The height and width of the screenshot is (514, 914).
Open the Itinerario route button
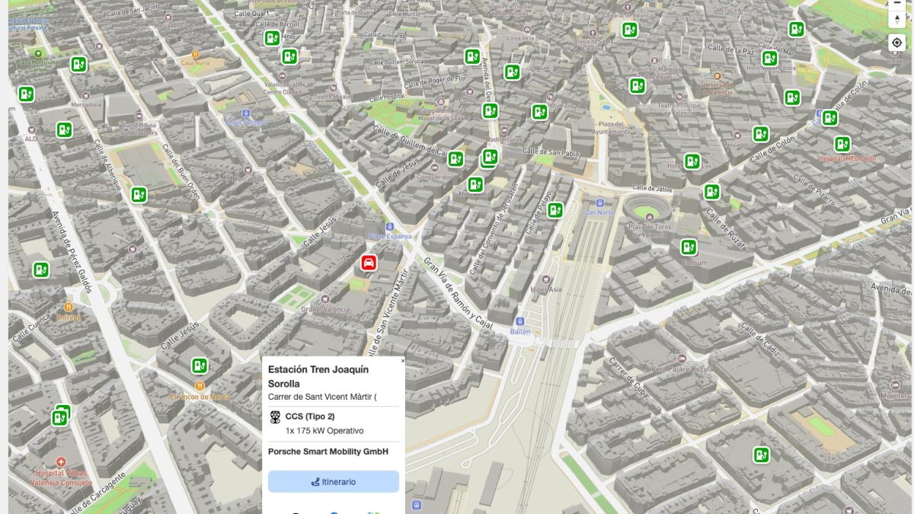pyautogui.click(x=333, y=481)
